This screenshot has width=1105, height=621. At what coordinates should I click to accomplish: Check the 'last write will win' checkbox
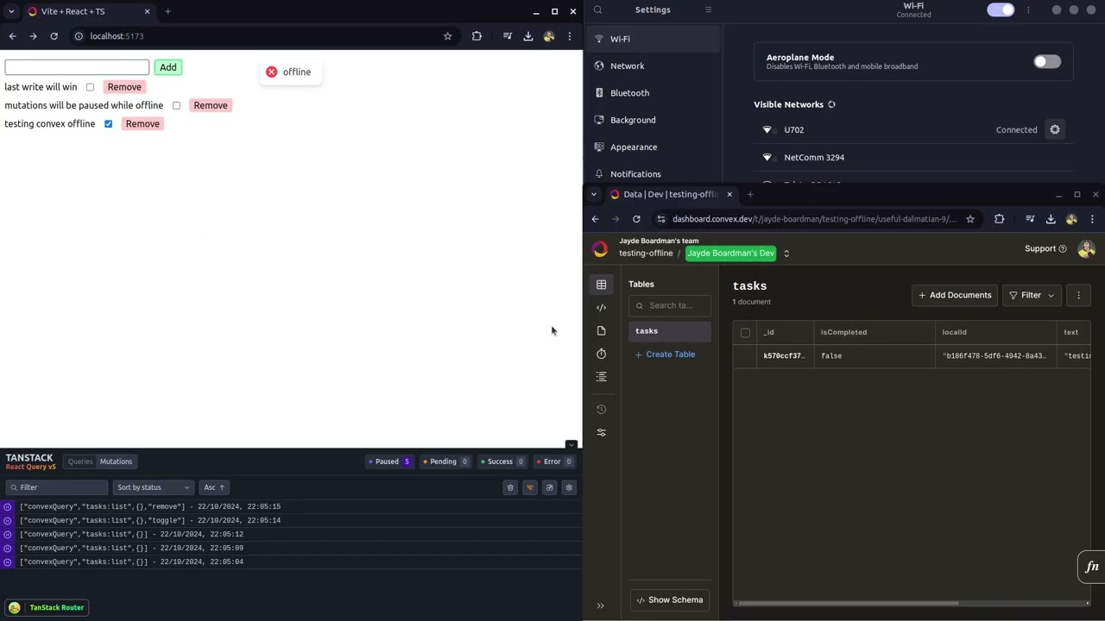tap(90, 87)
